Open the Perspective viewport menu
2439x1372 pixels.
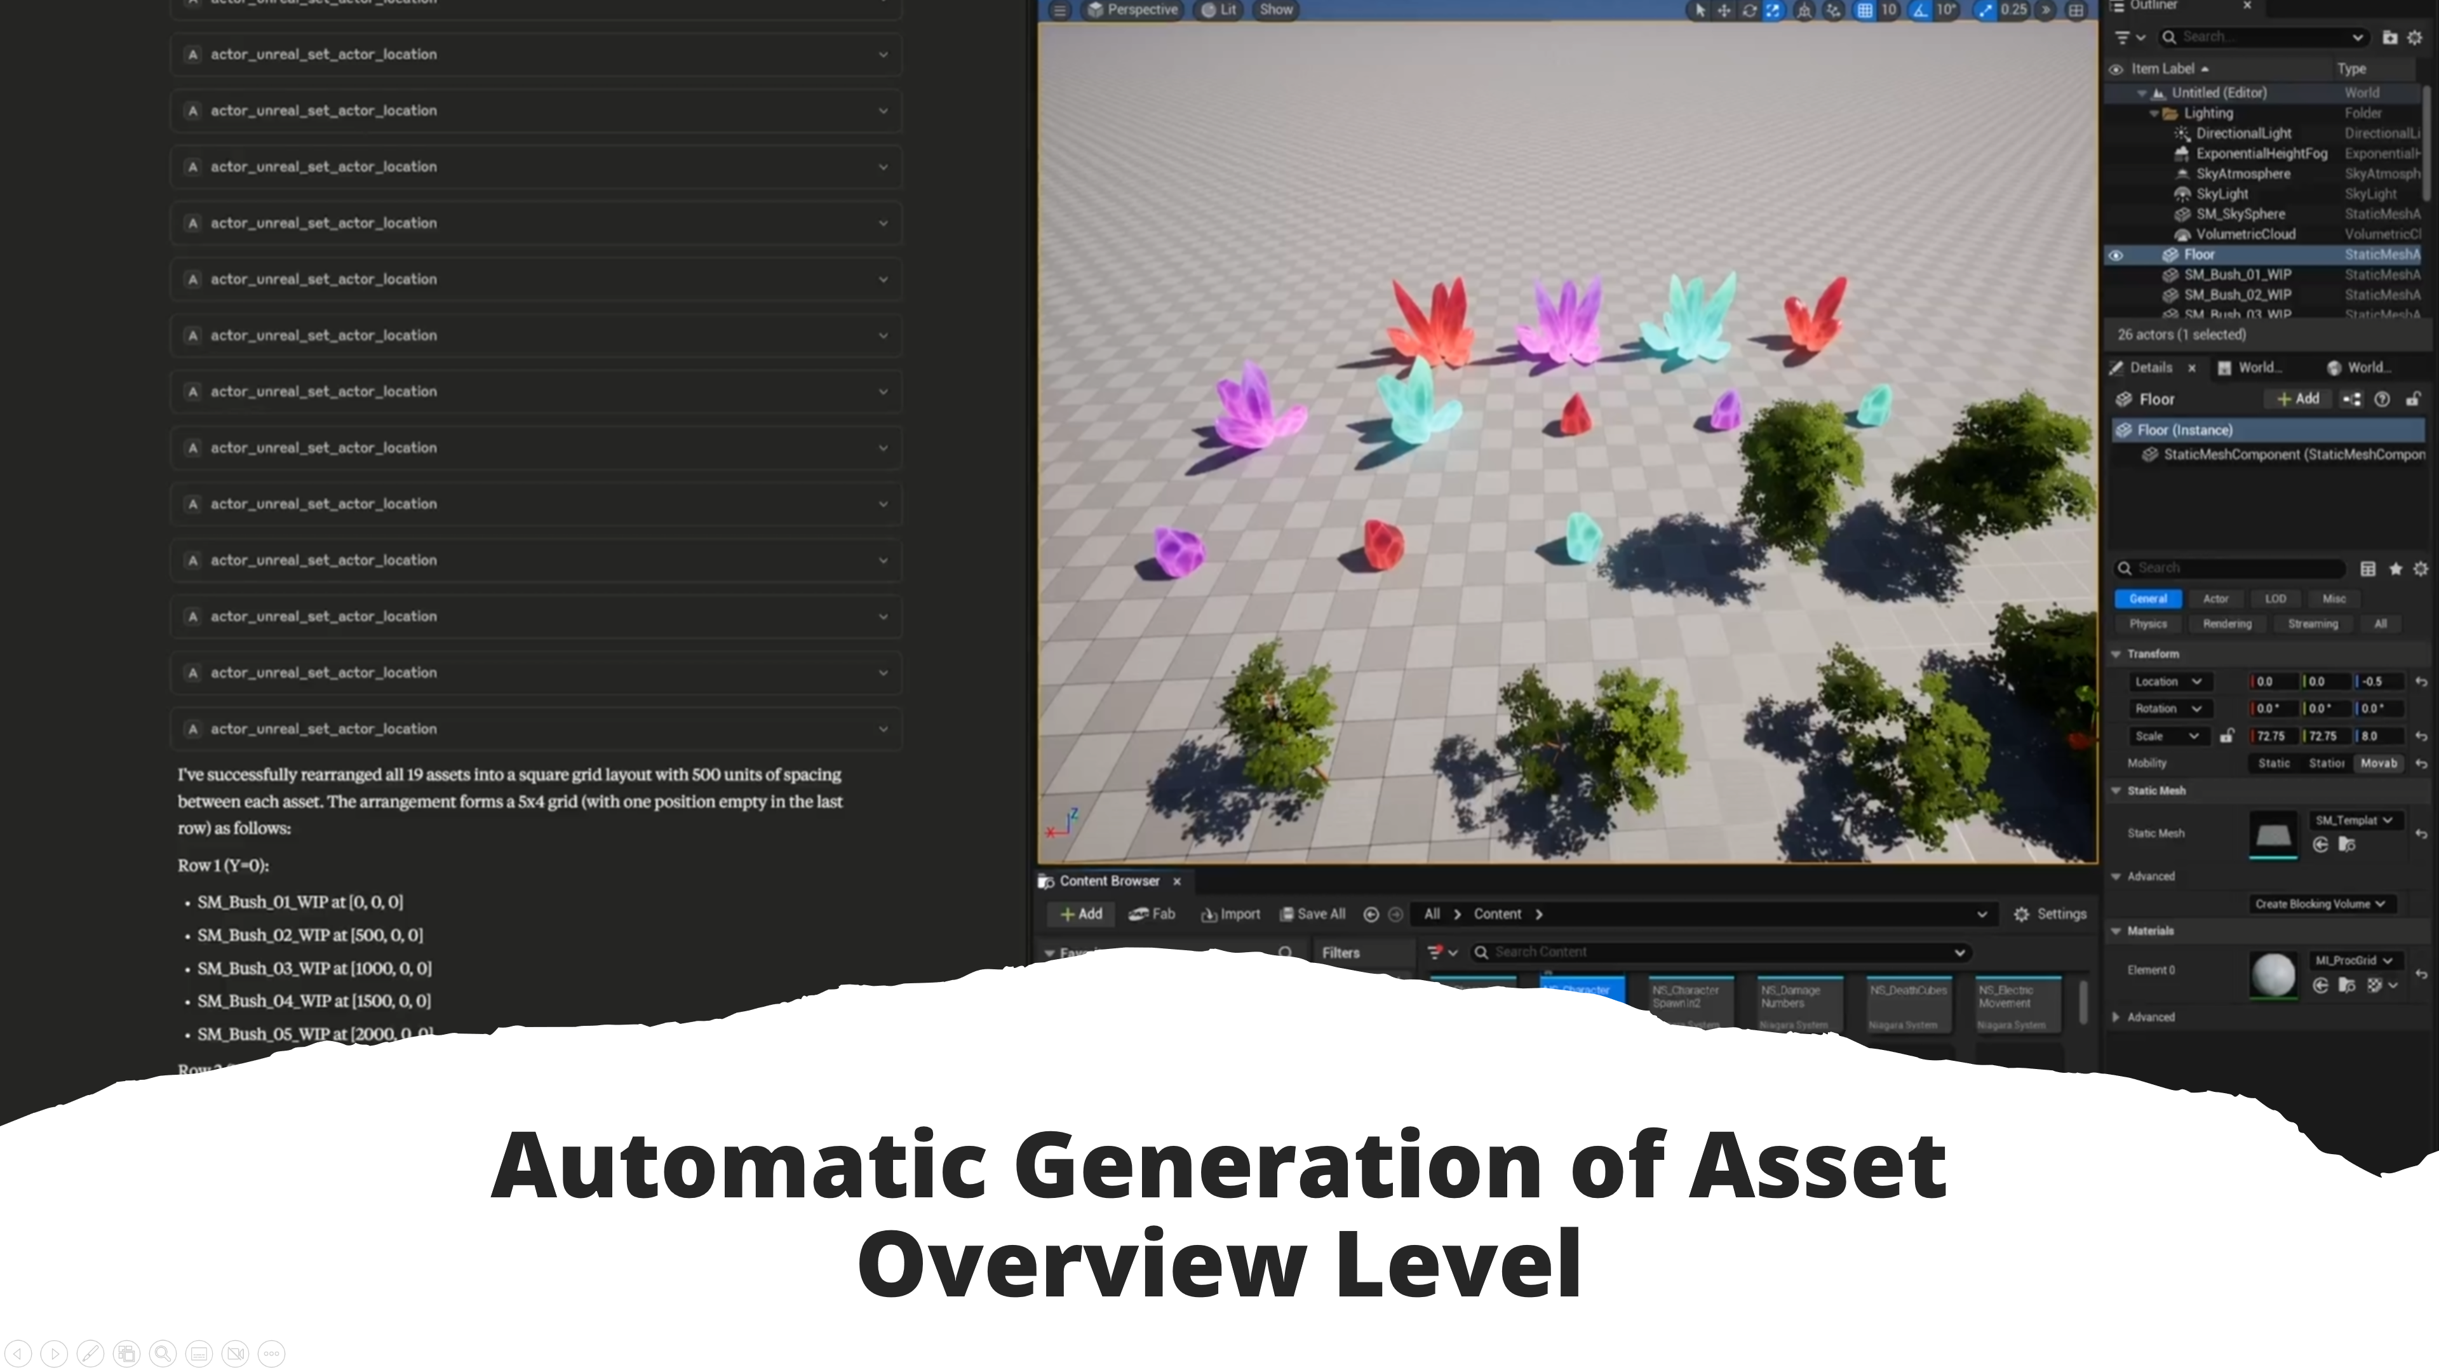tap(1132, 10)
